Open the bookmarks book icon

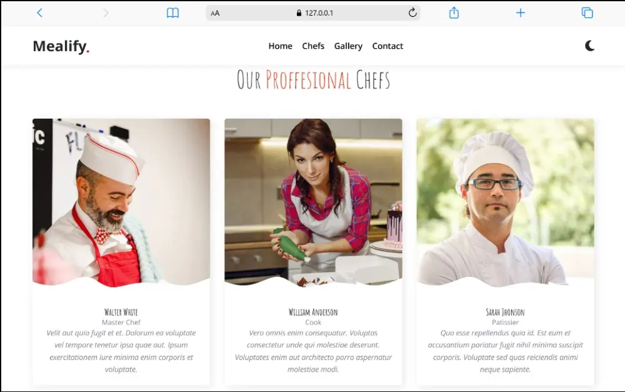(x=172, y=13)
